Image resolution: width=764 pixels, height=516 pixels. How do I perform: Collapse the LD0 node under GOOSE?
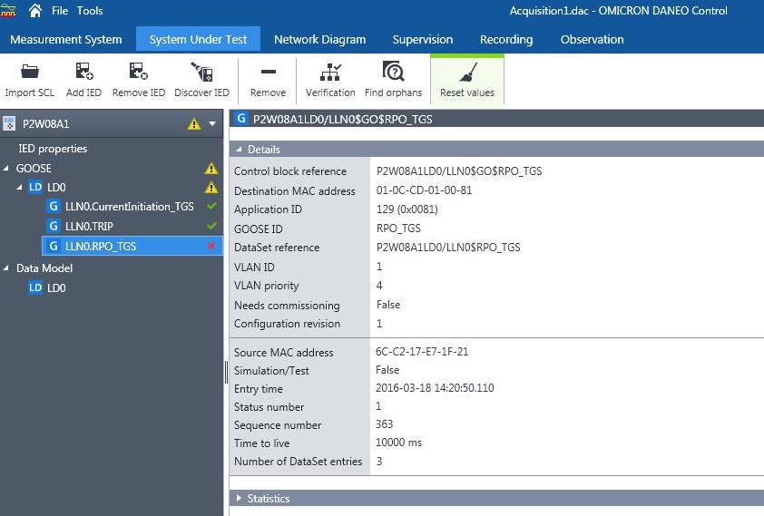click(x=20, y=188)
